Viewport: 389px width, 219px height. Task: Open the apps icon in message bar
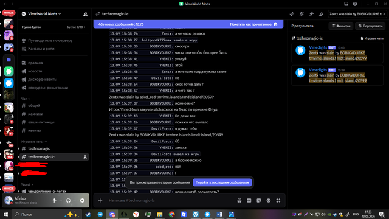click(x=278, y=200)
